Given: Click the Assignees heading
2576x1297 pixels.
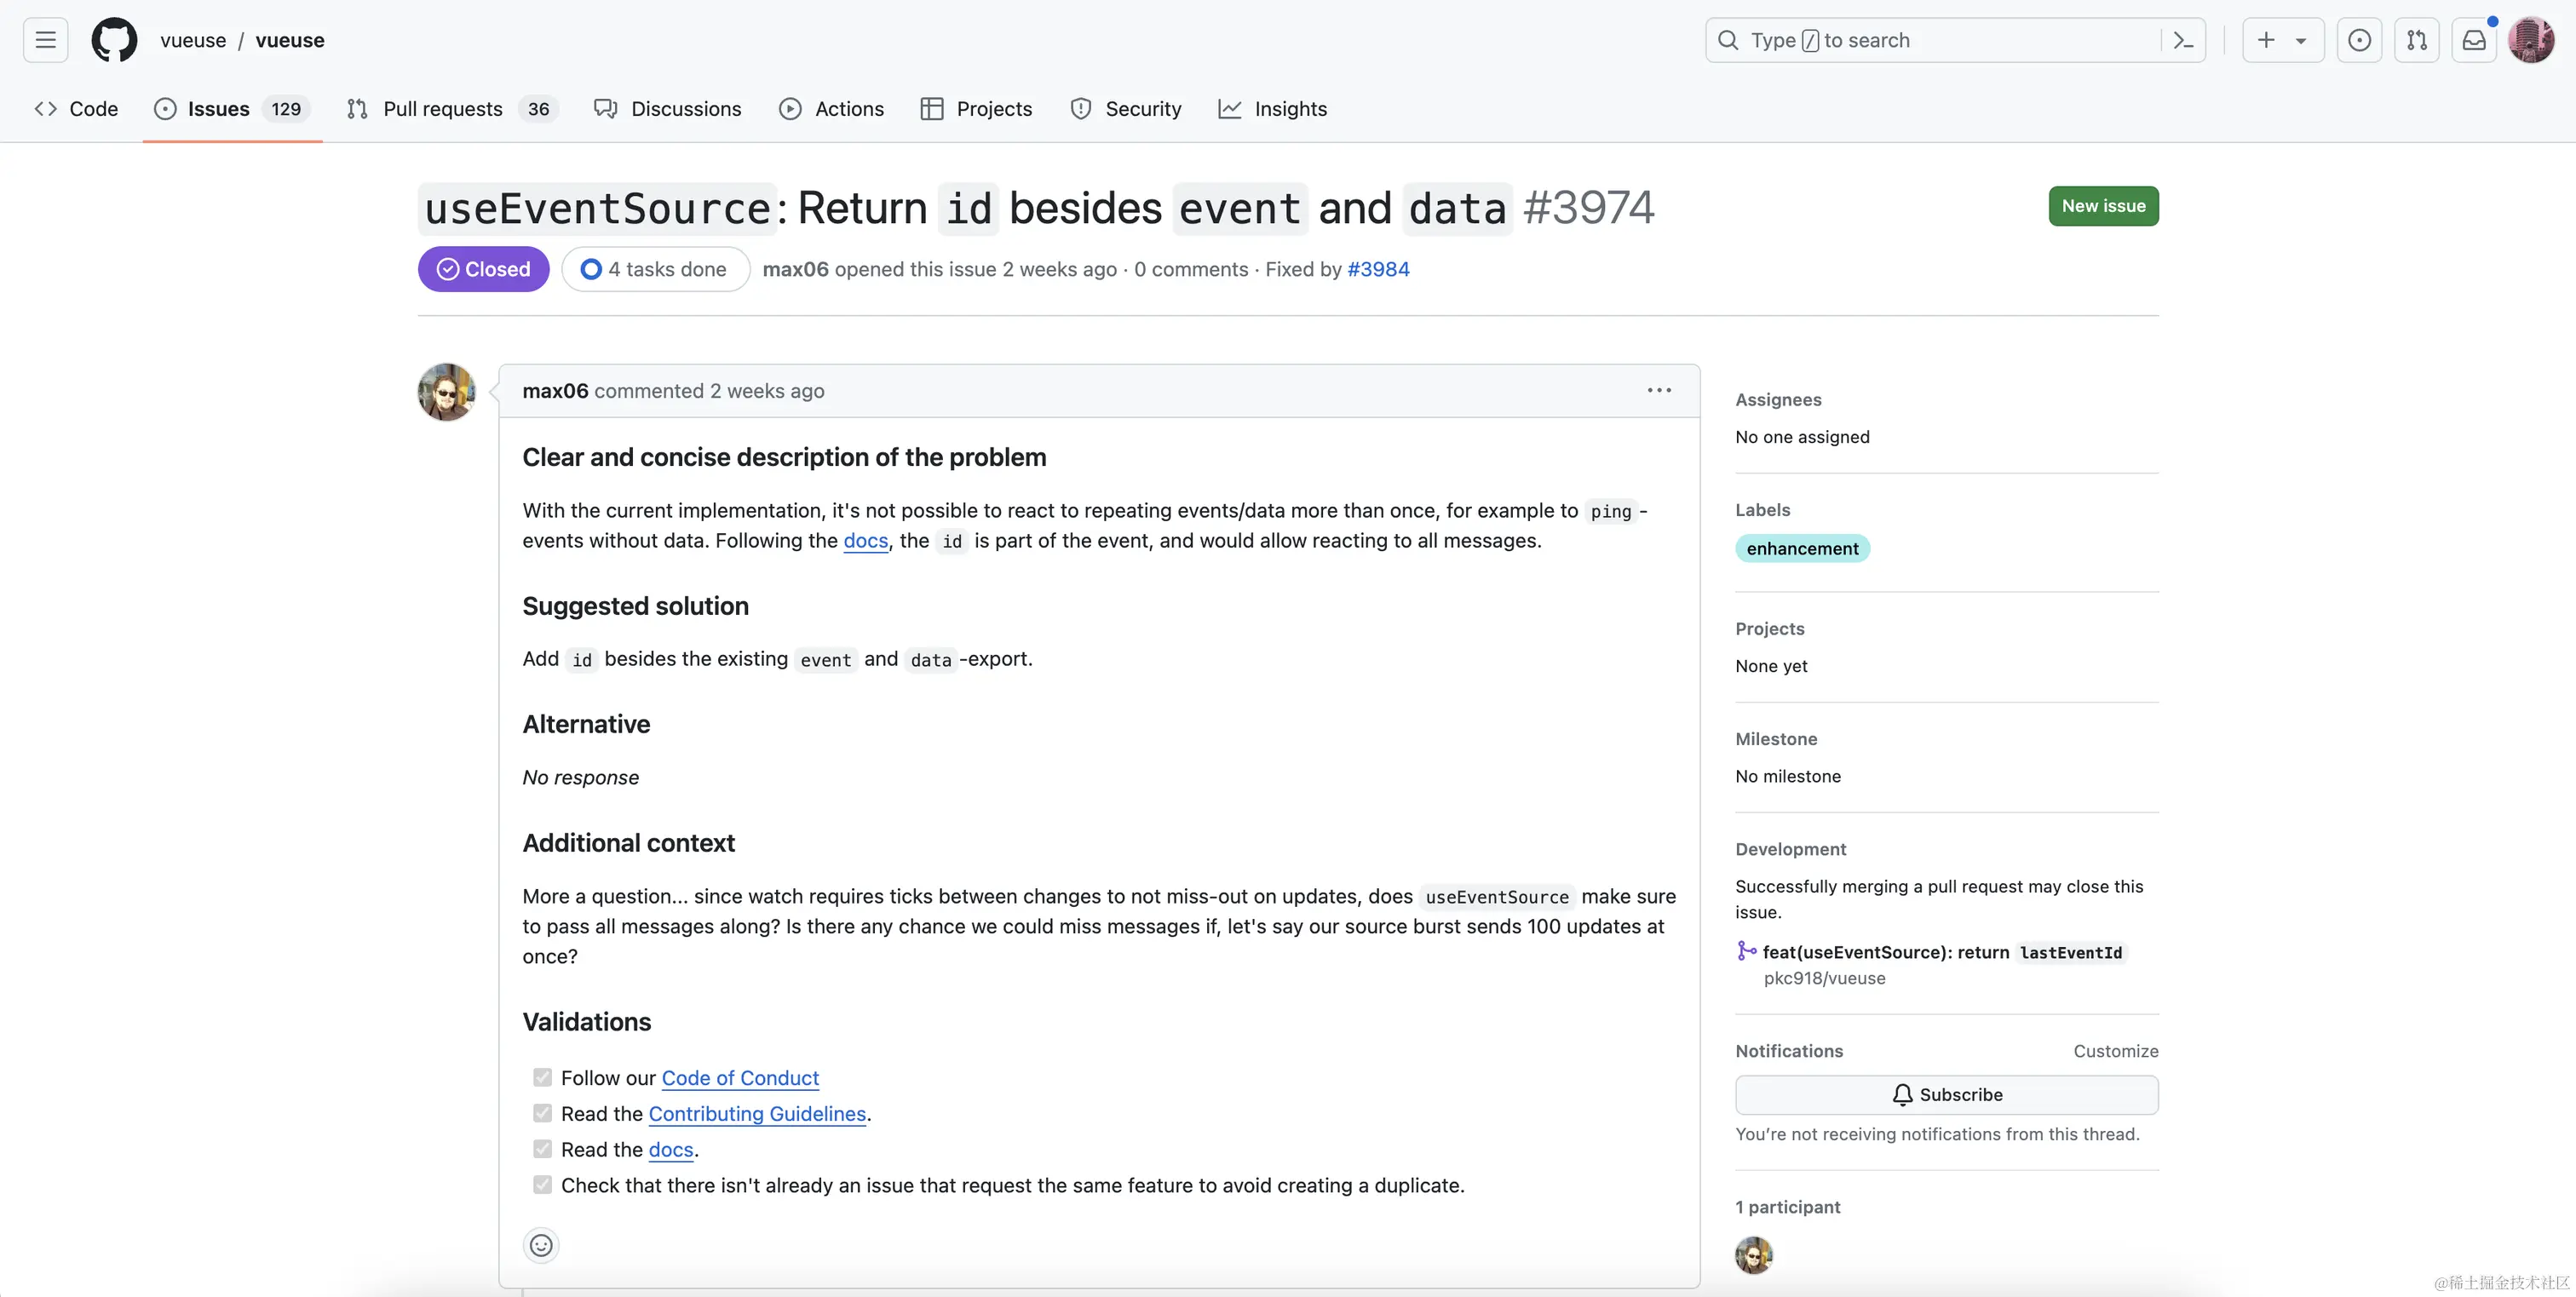Looking at the screenshot, I should (x=1778, y=400).
